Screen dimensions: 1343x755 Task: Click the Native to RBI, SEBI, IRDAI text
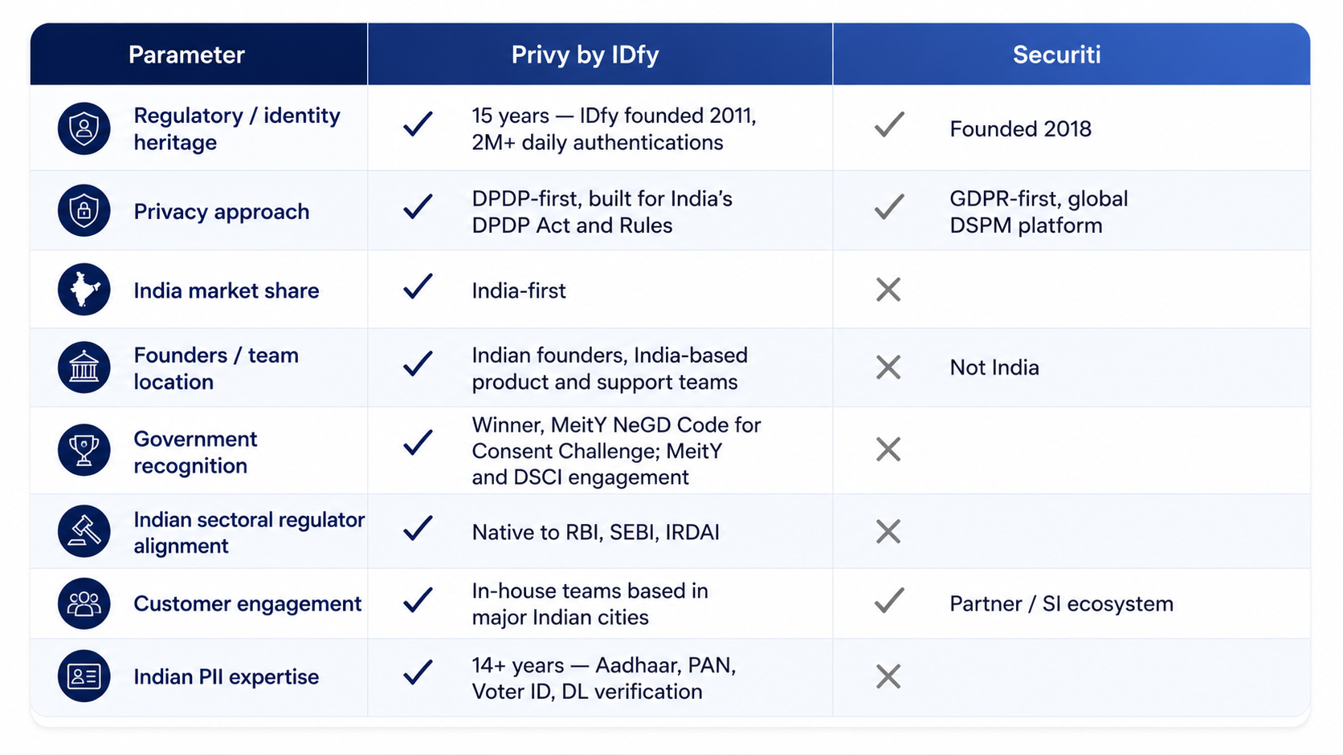[x=595, y=532]
